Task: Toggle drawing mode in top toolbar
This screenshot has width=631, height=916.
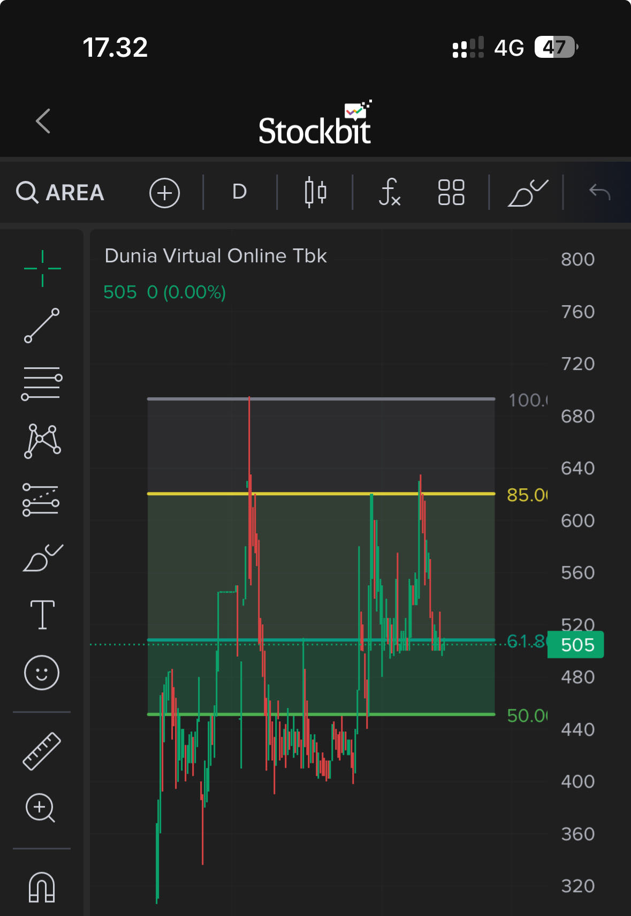Action: [x=527, y=192]
